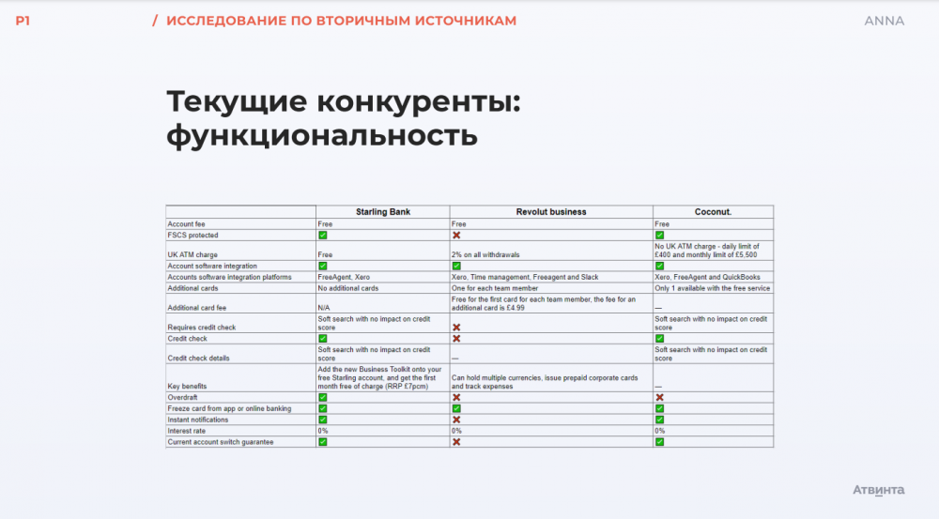Click Coconut's check in Freeze card row

tap(659, 408)
